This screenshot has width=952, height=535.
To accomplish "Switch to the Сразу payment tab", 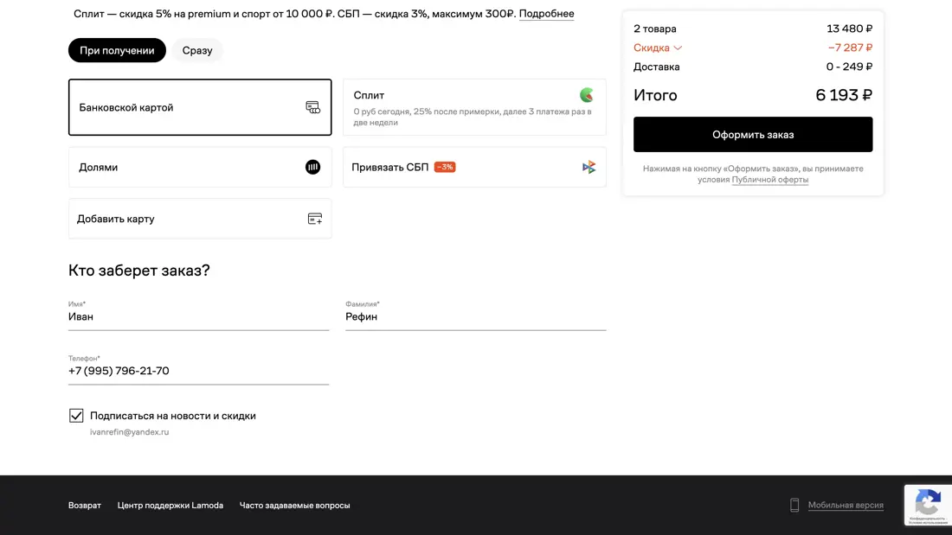I will click(197, 51).
